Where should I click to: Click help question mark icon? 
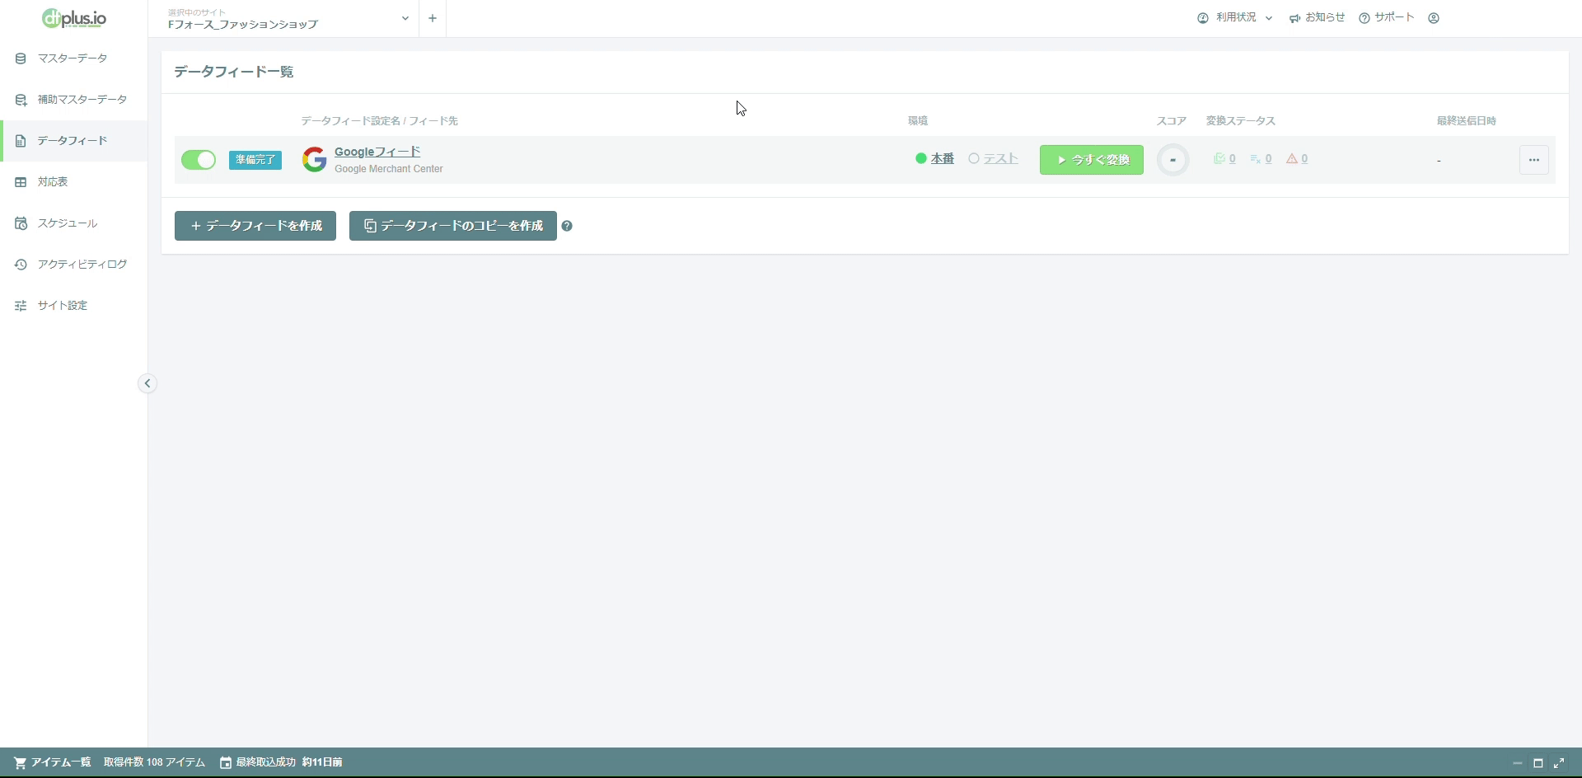click(567, 226)
